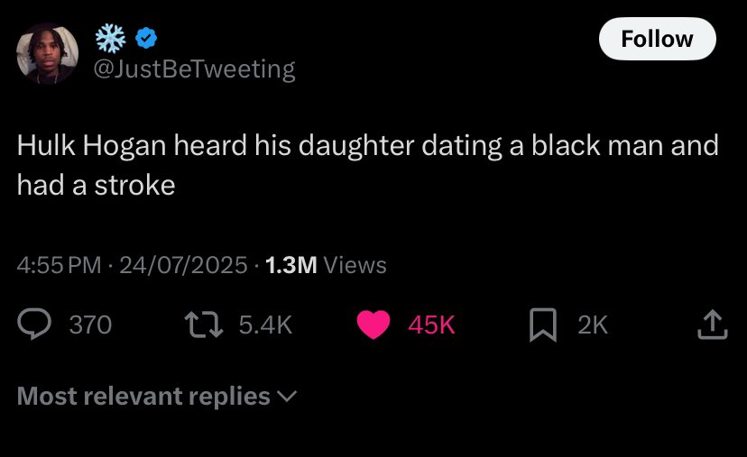Viewport: 747px width, 457px height.
Task: Click the 370 replies count
Action: click(x=90, y=324)
